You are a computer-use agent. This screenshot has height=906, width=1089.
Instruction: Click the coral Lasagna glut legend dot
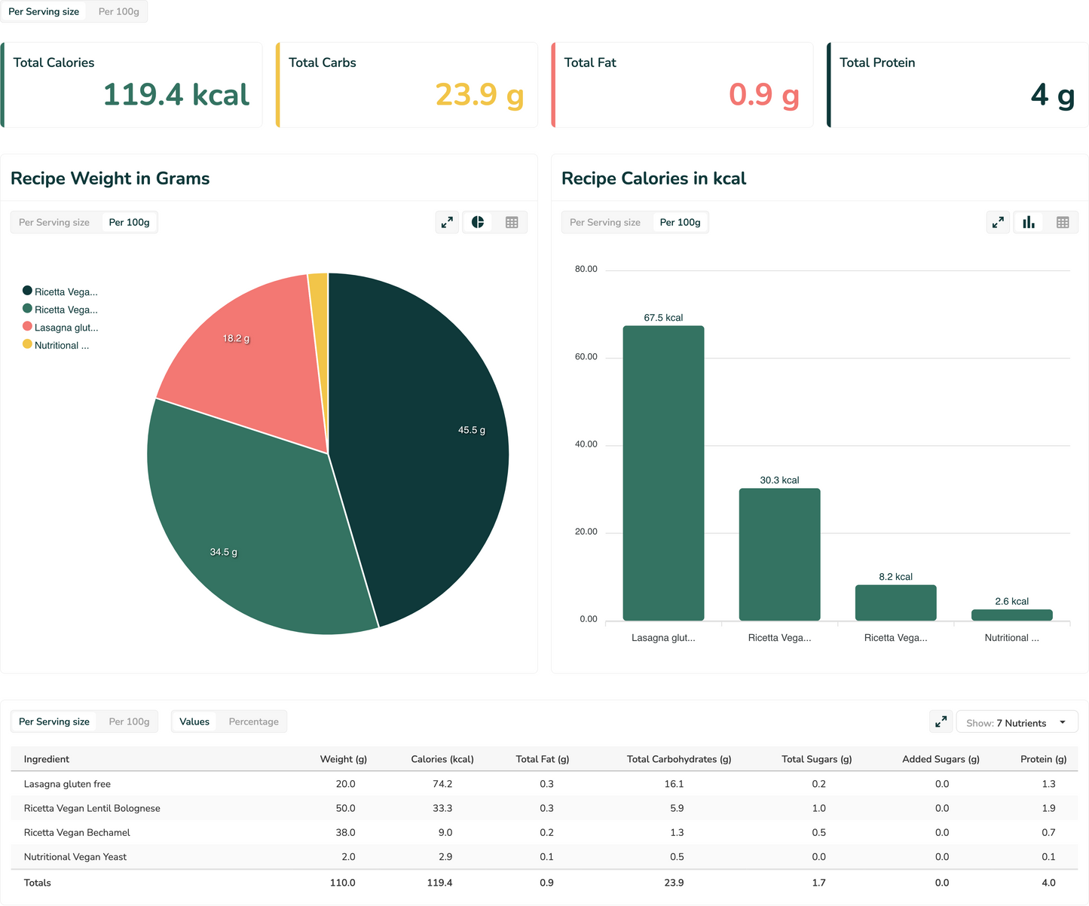[27, 326]
